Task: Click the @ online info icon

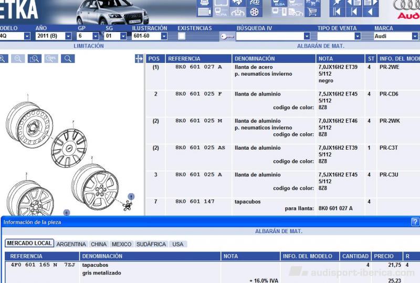Action: point(254,3)
